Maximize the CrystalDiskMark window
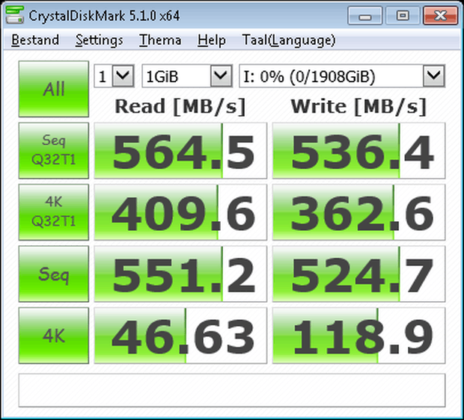Image resolution: width=464 pixels, height=420 pixels. [403, 16]
